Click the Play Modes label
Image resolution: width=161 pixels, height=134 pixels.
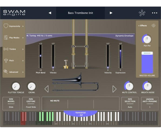tap(14, 38)
